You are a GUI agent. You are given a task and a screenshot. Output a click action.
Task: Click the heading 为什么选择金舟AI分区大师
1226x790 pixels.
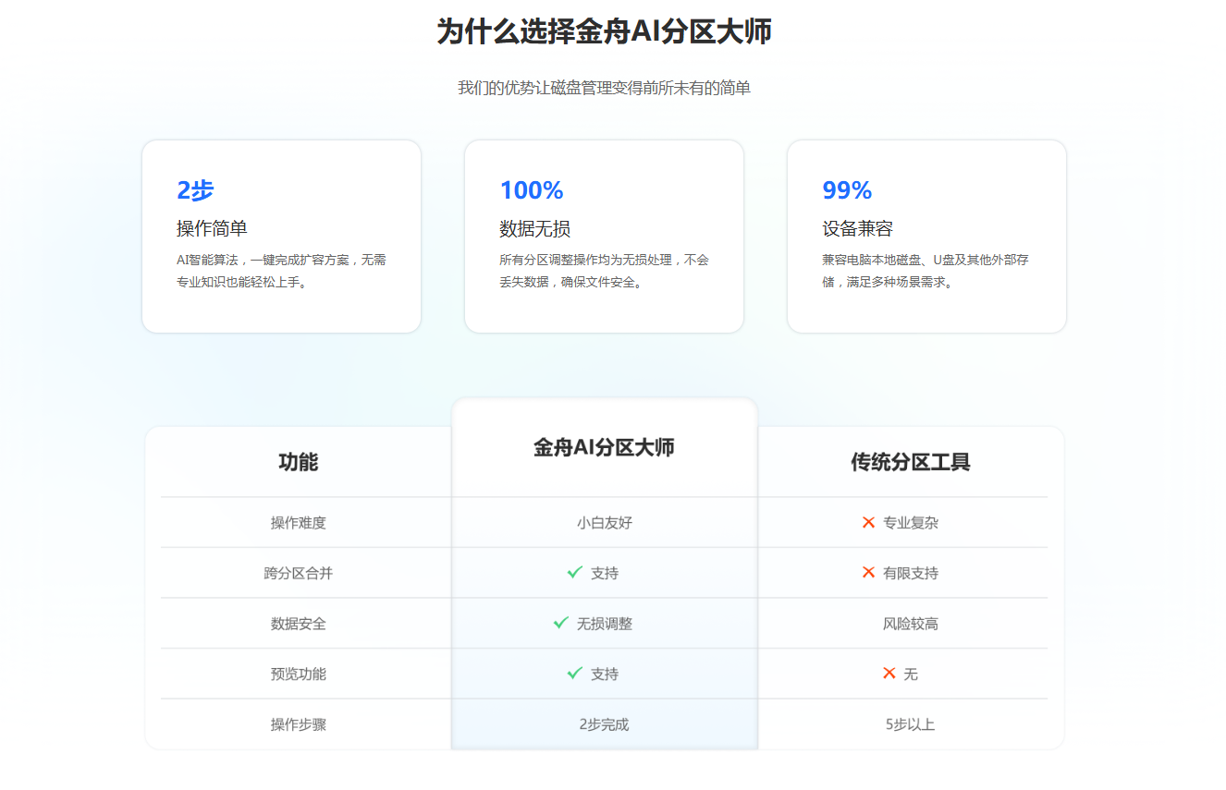point(605,31)
